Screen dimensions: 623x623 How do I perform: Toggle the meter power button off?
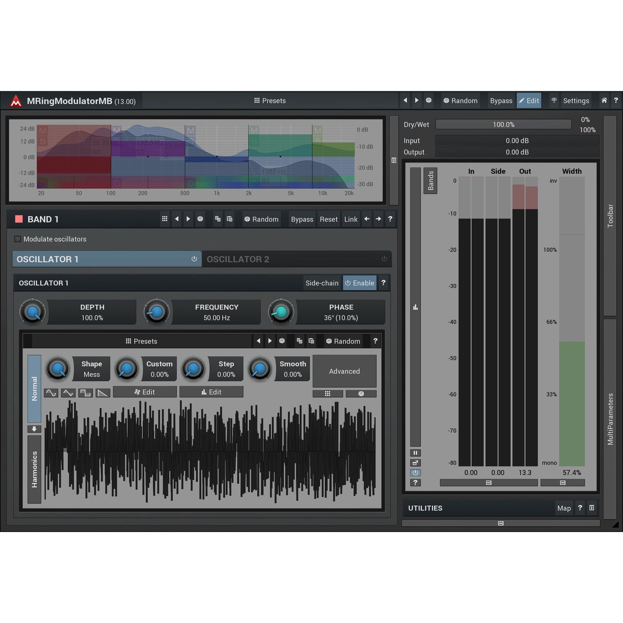pos(415,473)
